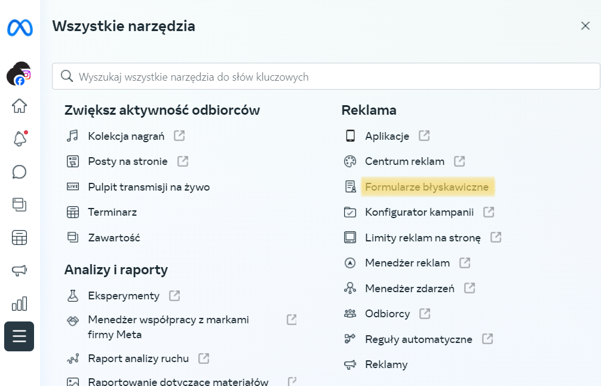Click the content pages sidebar icon
The width and height of the screenshot is (601, 386).
point(20,205)
